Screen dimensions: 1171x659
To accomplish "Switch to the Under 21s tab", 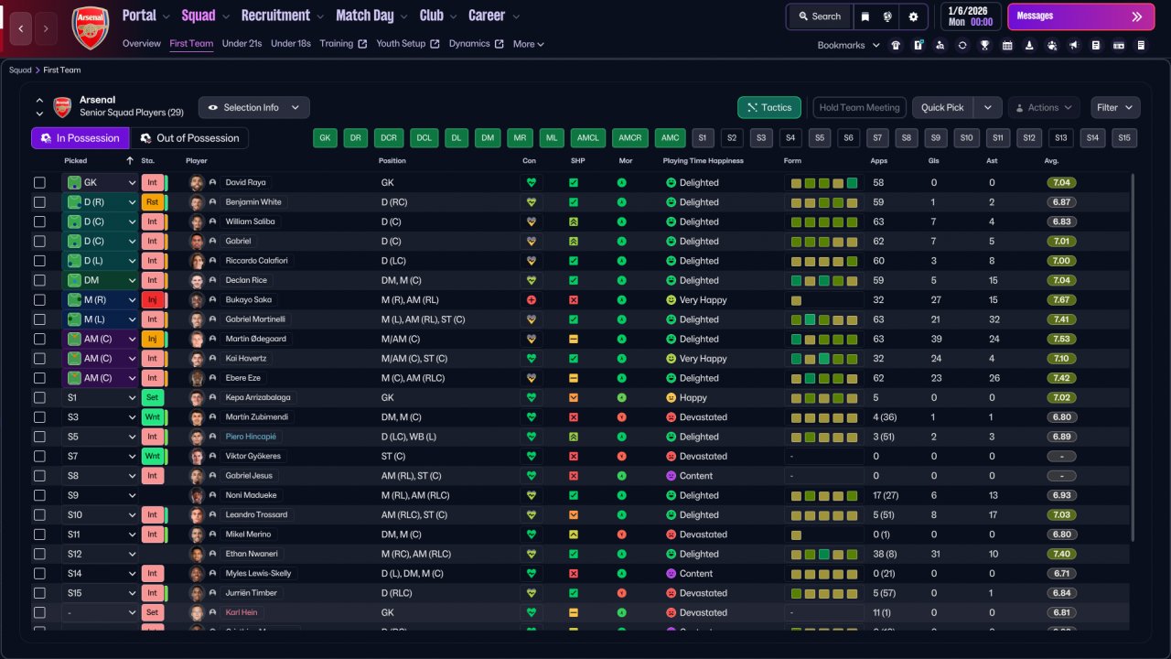I will coord(242,44).
